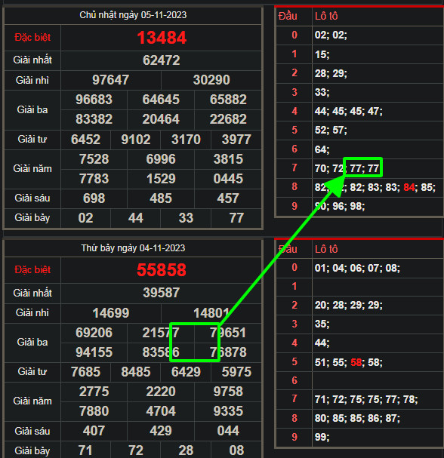
Task: Click fourth prize number 6429
Action: pos(186,372)
